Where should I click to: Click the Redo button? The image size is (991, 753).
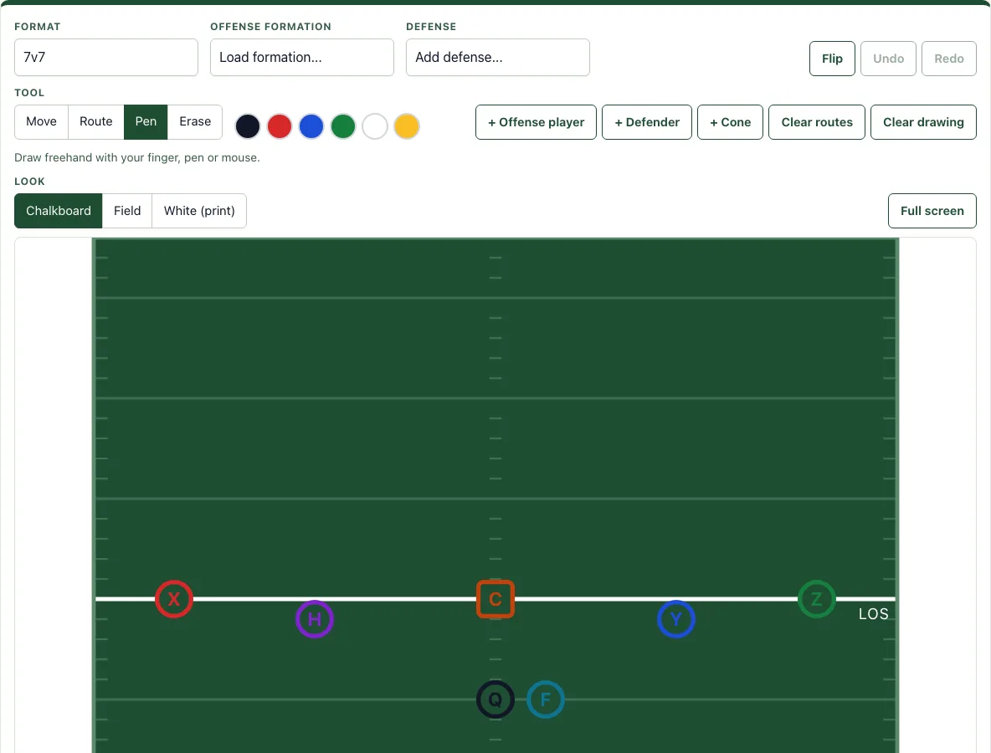point(948,59)
